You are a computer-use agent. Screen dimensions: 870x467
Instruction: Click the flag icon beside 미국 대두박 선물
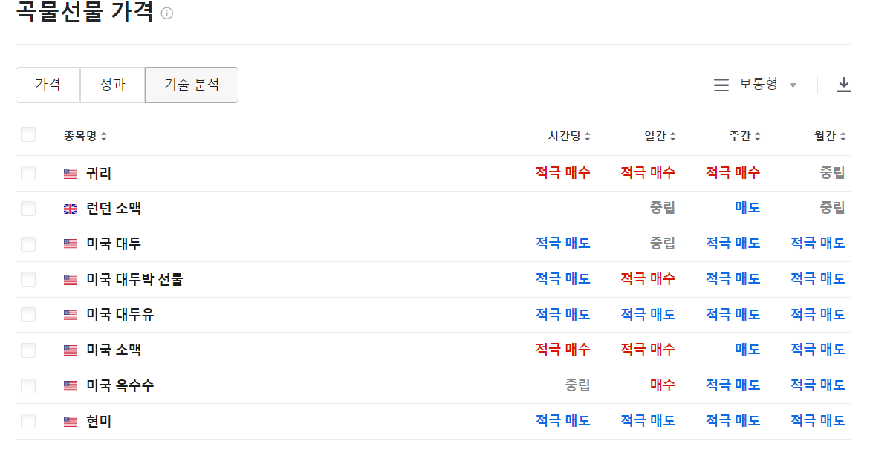point(70,280)
